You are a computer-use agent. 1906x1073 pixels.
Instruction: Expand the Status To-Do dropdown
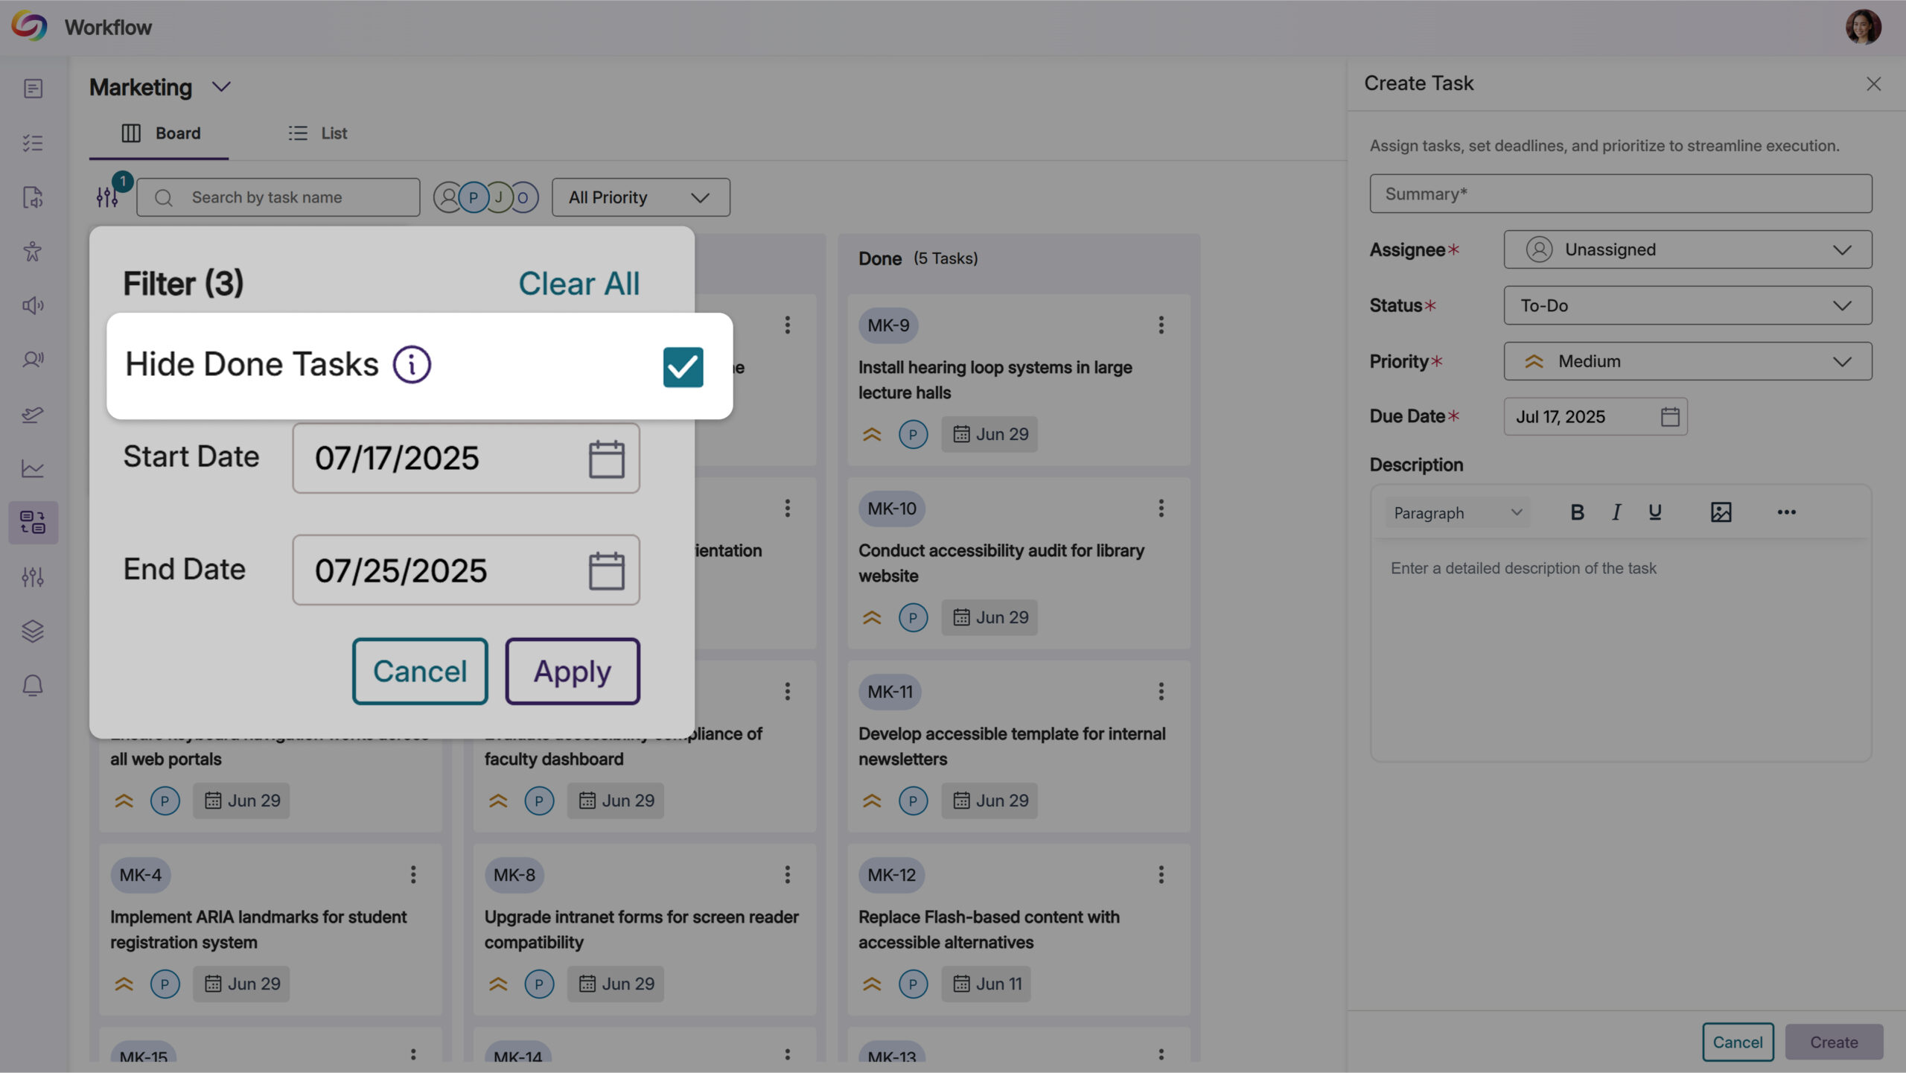coord(1687,305)
